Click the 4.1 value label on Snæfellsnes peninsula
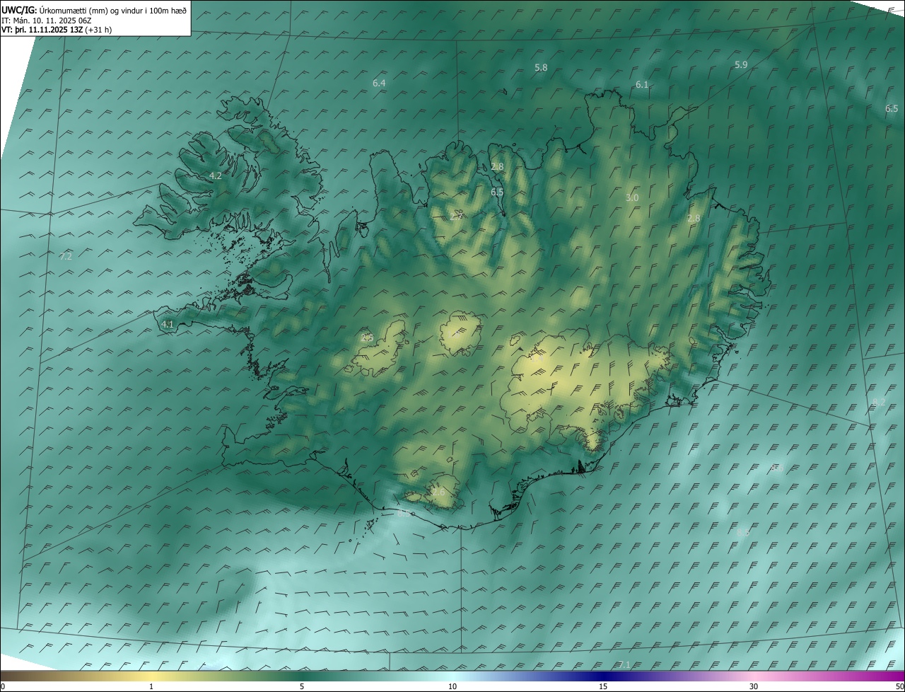The width and height of the screenshot is (905, 692). pos(168,325)
